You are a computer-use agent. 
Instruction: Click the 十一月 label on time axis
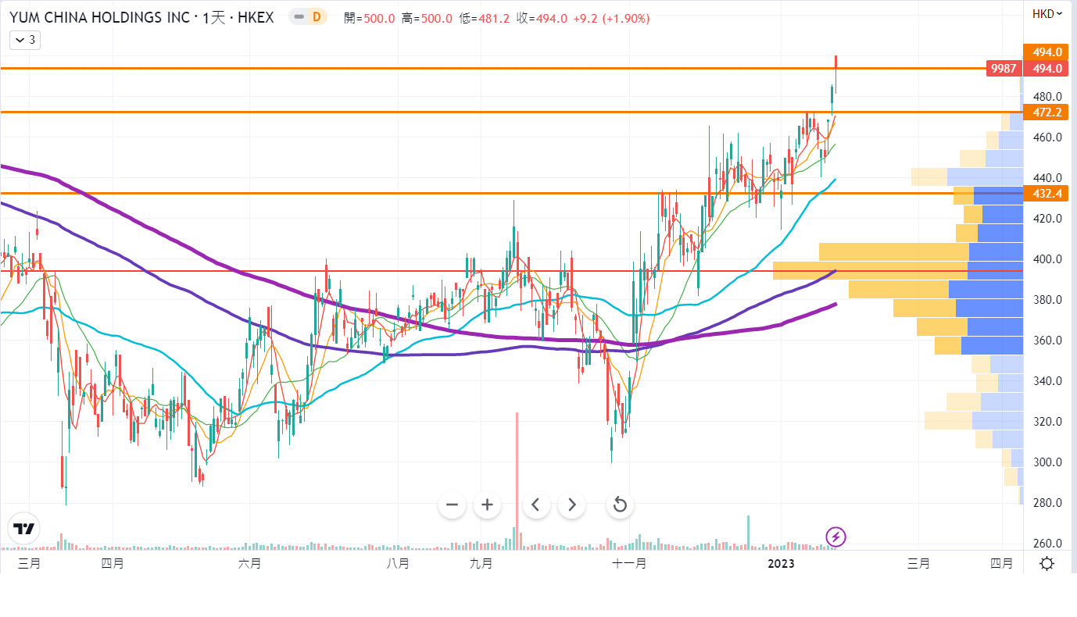click(x=629, y=563)
